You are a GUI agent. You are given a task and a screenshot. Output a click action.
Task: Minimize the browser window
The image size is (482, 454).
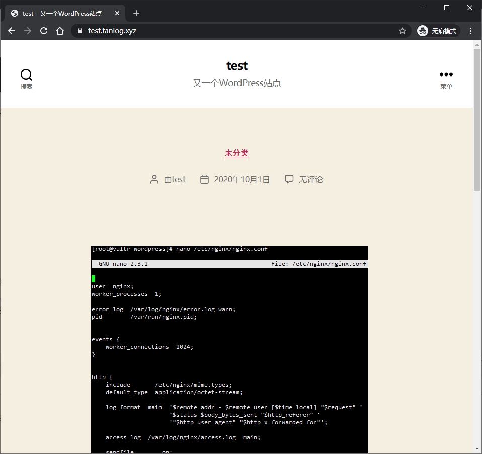click(x=424, y=8)
